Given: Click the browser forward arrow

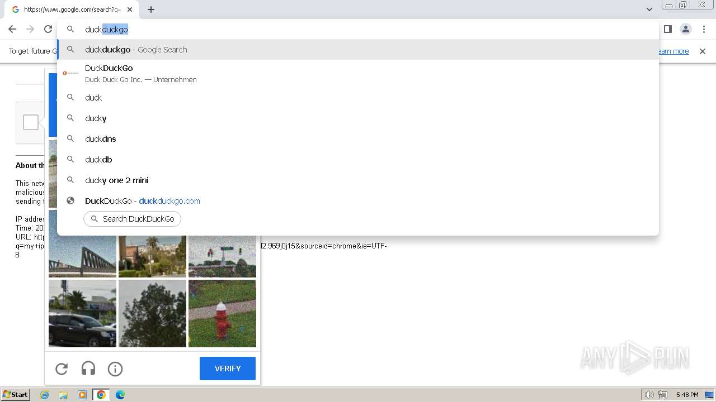Looking at the screenshot, I should pyautogui.click(x=30, y=29).
